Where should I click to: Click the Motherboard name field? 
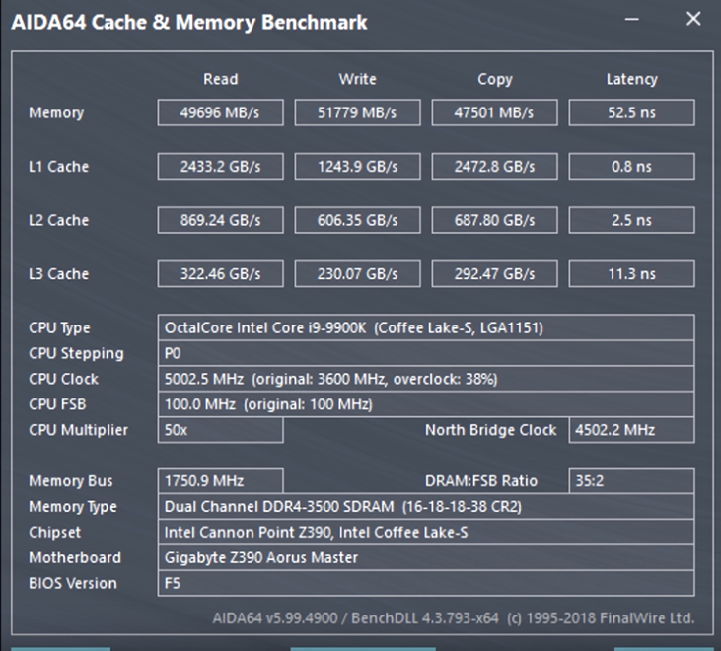click(426, 557)
